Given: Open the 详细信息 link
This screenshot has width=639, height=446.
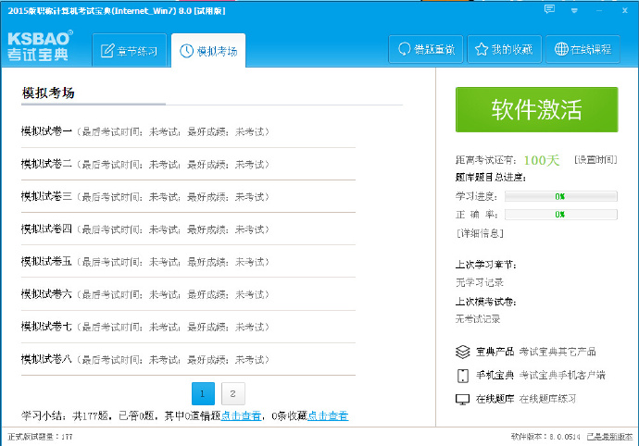Looking at the screenshot, I should point(480,233).
